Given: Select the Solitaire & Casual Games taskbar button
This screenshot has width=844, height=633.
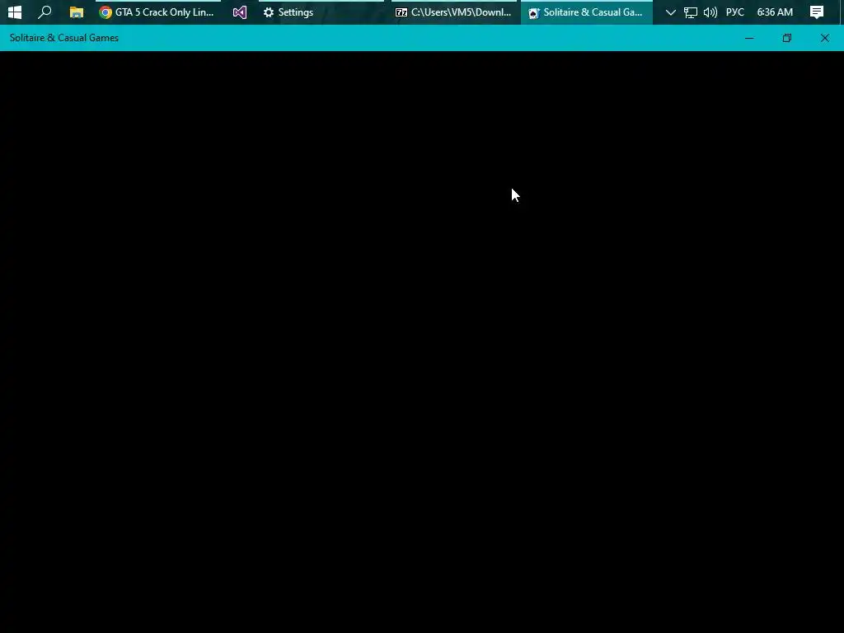Looking at the screenshot, I should point(587,12).
